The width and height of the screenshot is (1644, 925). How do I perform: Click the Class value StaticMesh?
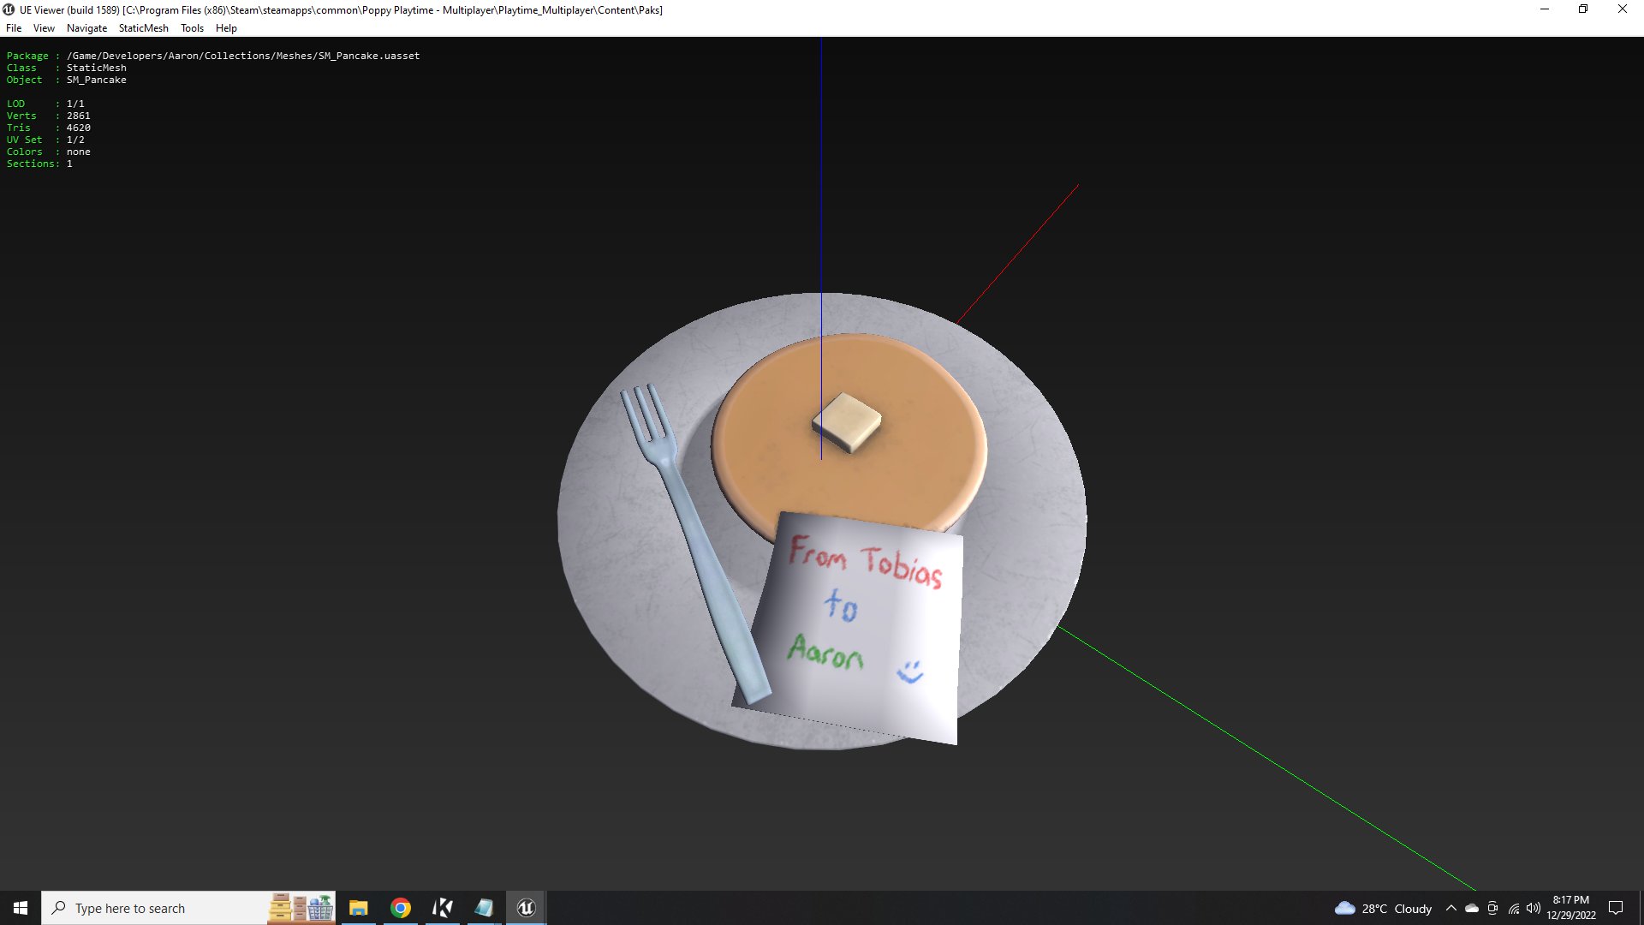[x=96, y=68]
